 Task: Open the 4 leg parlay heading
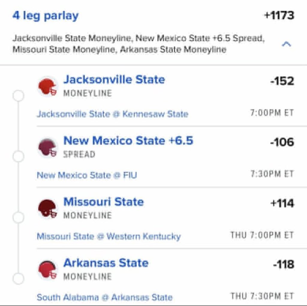point(46,16)
